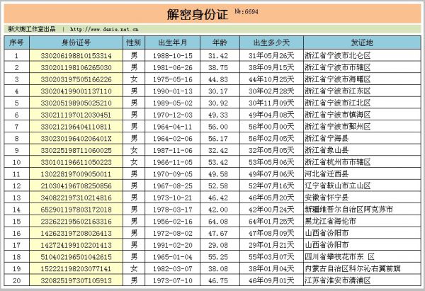Select ID field 210304196708250856

76,186
